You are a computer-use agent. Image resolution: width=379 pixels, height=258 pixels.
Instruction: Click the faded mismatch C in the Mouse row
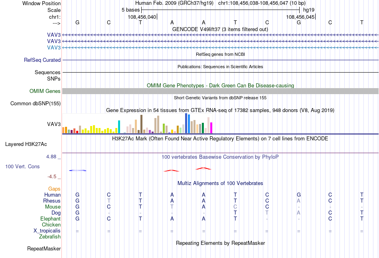pos(235,207)
